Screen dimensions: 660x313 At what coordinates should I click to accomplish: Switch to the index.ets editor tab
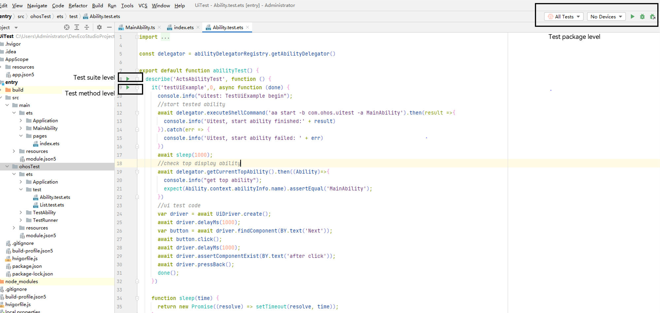pos(183,27)
